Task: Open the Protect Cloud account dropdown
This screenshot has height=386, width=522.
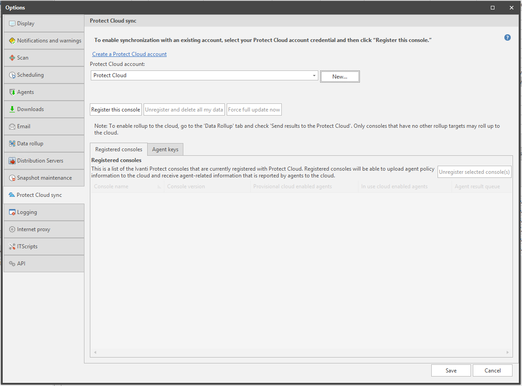Action: 314,75
